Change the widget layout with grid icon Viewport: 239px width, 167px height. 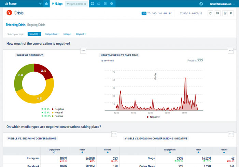tap(218, 13)
